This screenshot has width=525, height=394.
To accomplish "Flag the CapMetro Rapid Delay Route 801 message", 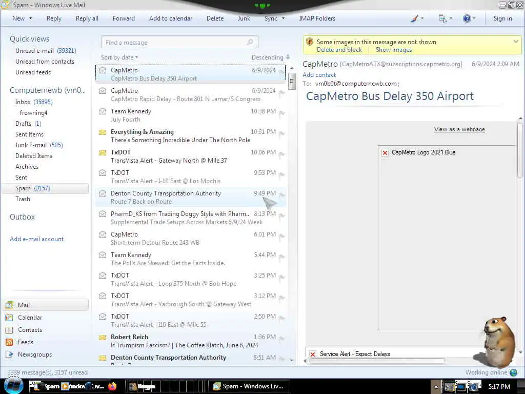I will click(x=282, y=93).
